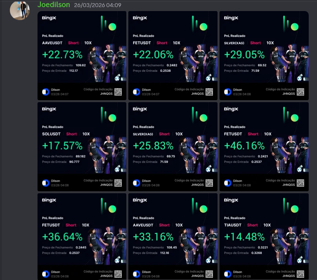Screen dimensions: 317x280
Task: Click the QR code on the +22.06% card
Action: (209, 92)
